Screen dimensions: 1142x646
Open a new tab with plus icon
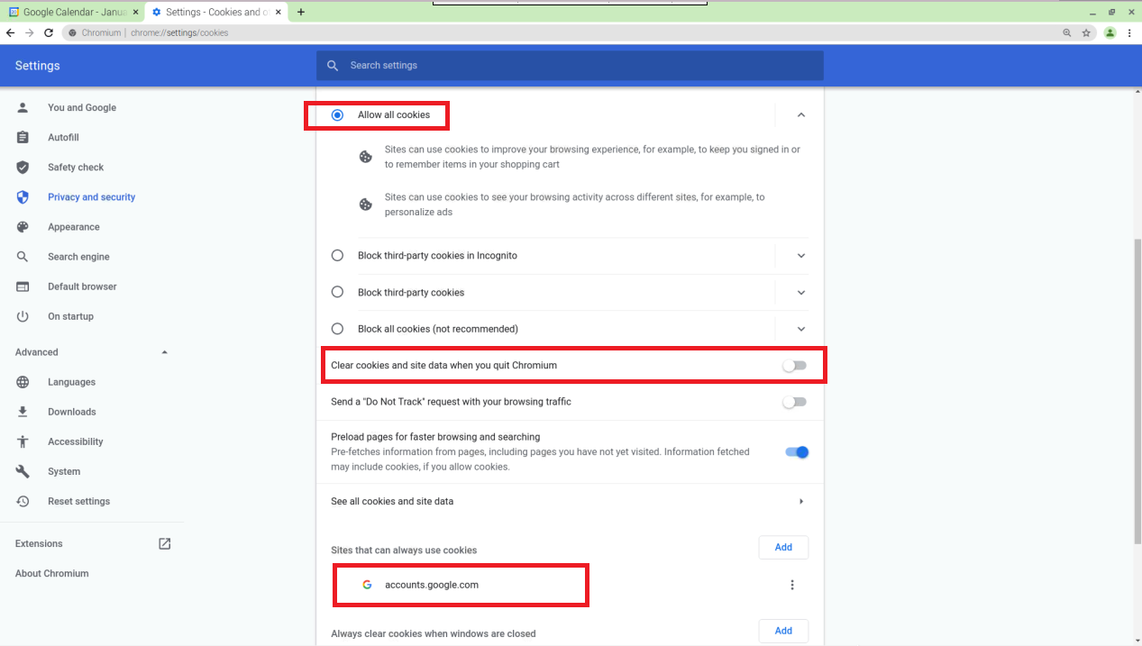pos(301,12)
